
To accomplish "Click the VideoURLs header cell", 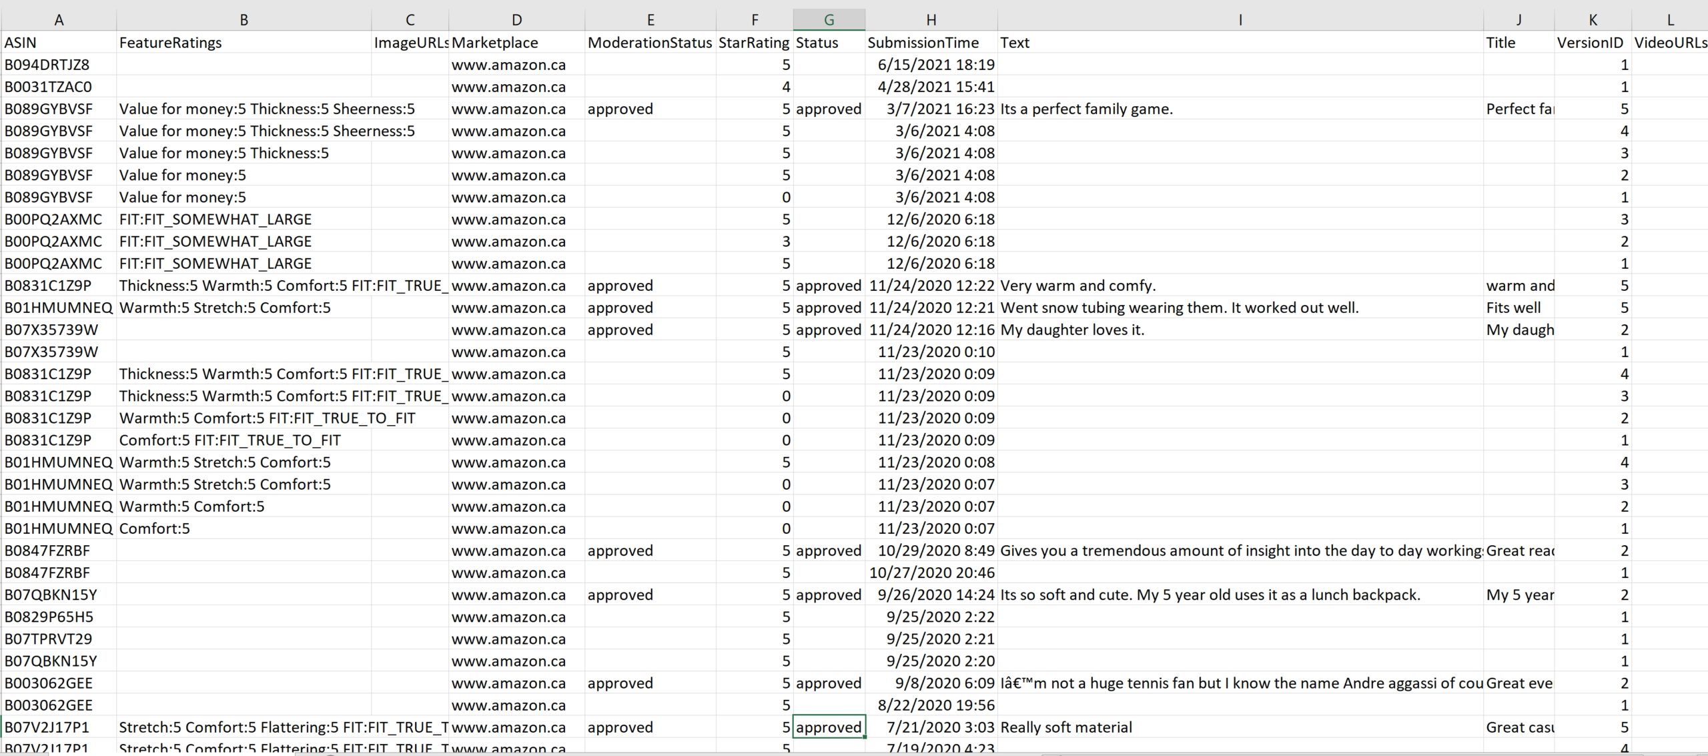I will tap(1670, 43).
